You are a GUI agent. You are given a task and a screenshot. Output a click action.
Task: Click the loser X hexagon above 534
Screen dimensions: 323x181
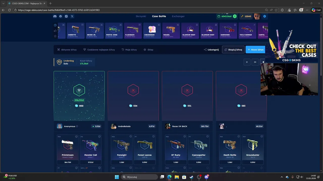point(133,90)
